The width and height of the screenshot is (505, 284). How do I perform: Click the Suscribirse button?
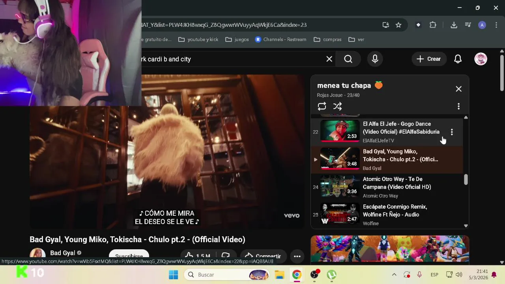[x=129, y=256]
